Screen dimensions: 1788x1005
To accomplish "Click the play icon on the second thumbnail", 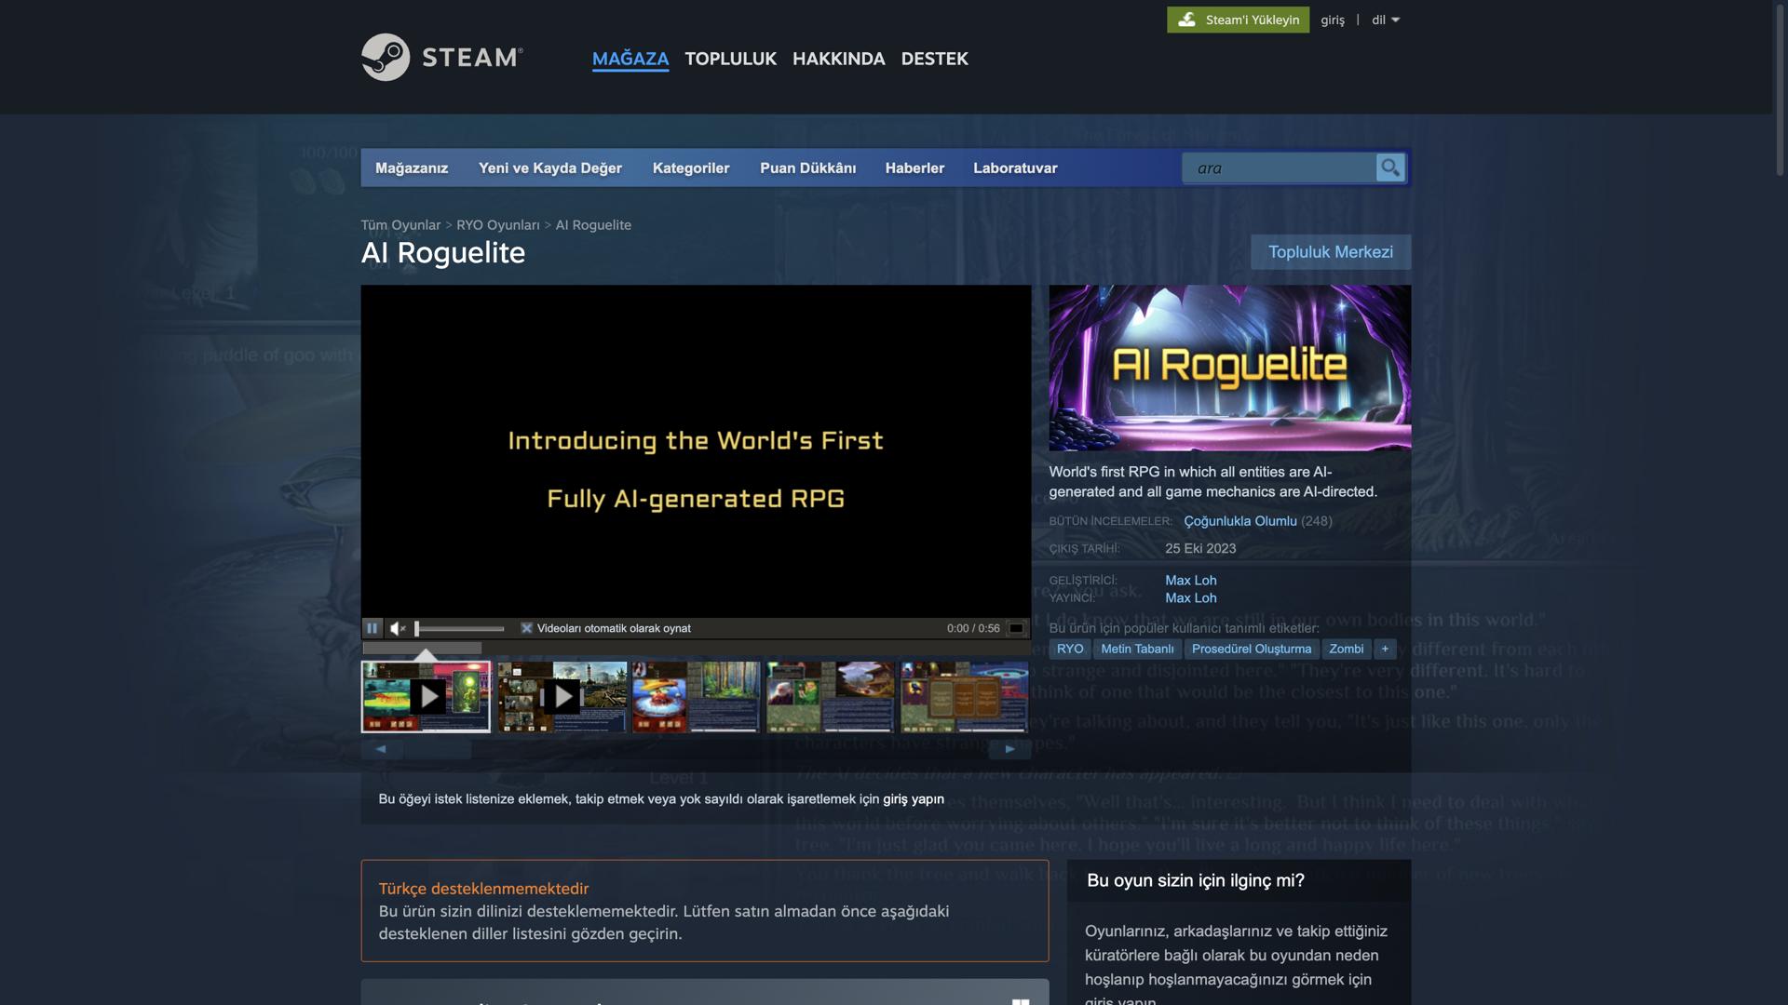I will (563, 695).
